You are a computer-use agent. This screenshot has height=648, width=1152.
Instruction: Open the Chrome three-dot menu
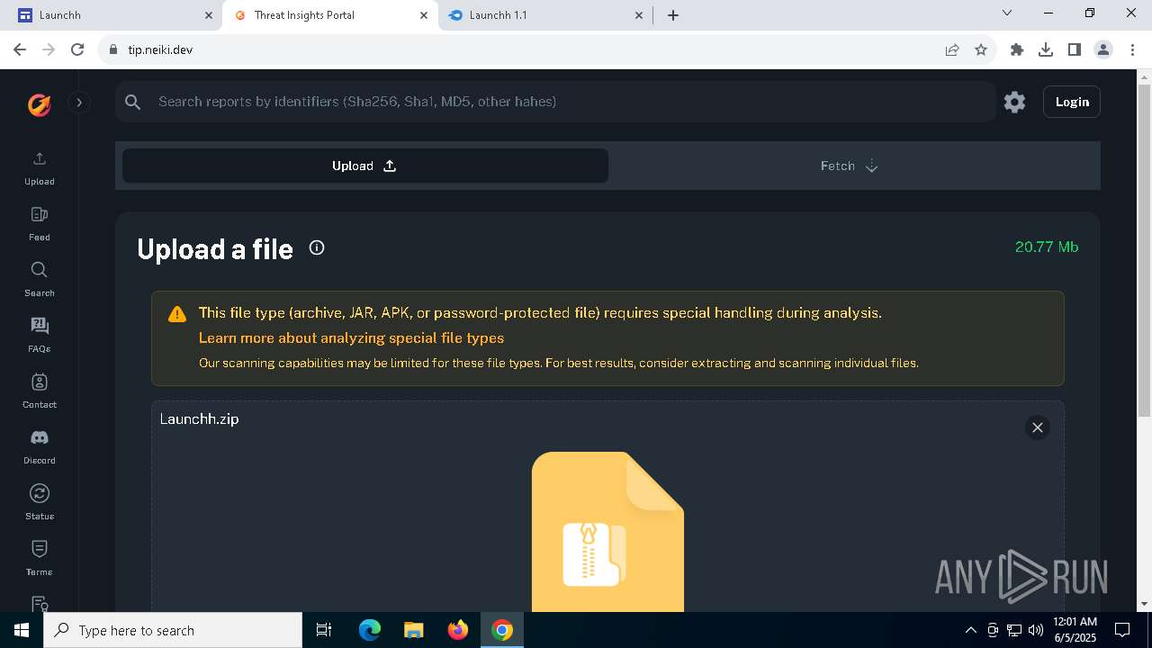click(1132, 49)
